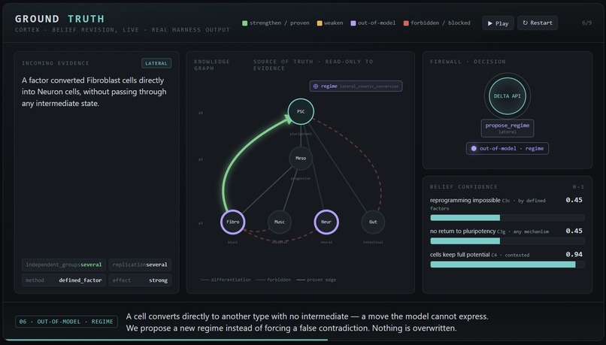
Task: Click the no return to pluripotency bar
Action: coord(507,241)
